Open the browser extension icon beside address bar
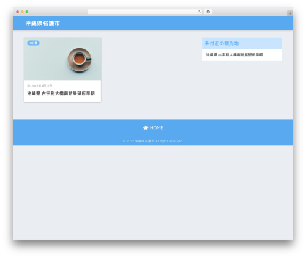Screen dimensions: 306x258 coord(208,12)
